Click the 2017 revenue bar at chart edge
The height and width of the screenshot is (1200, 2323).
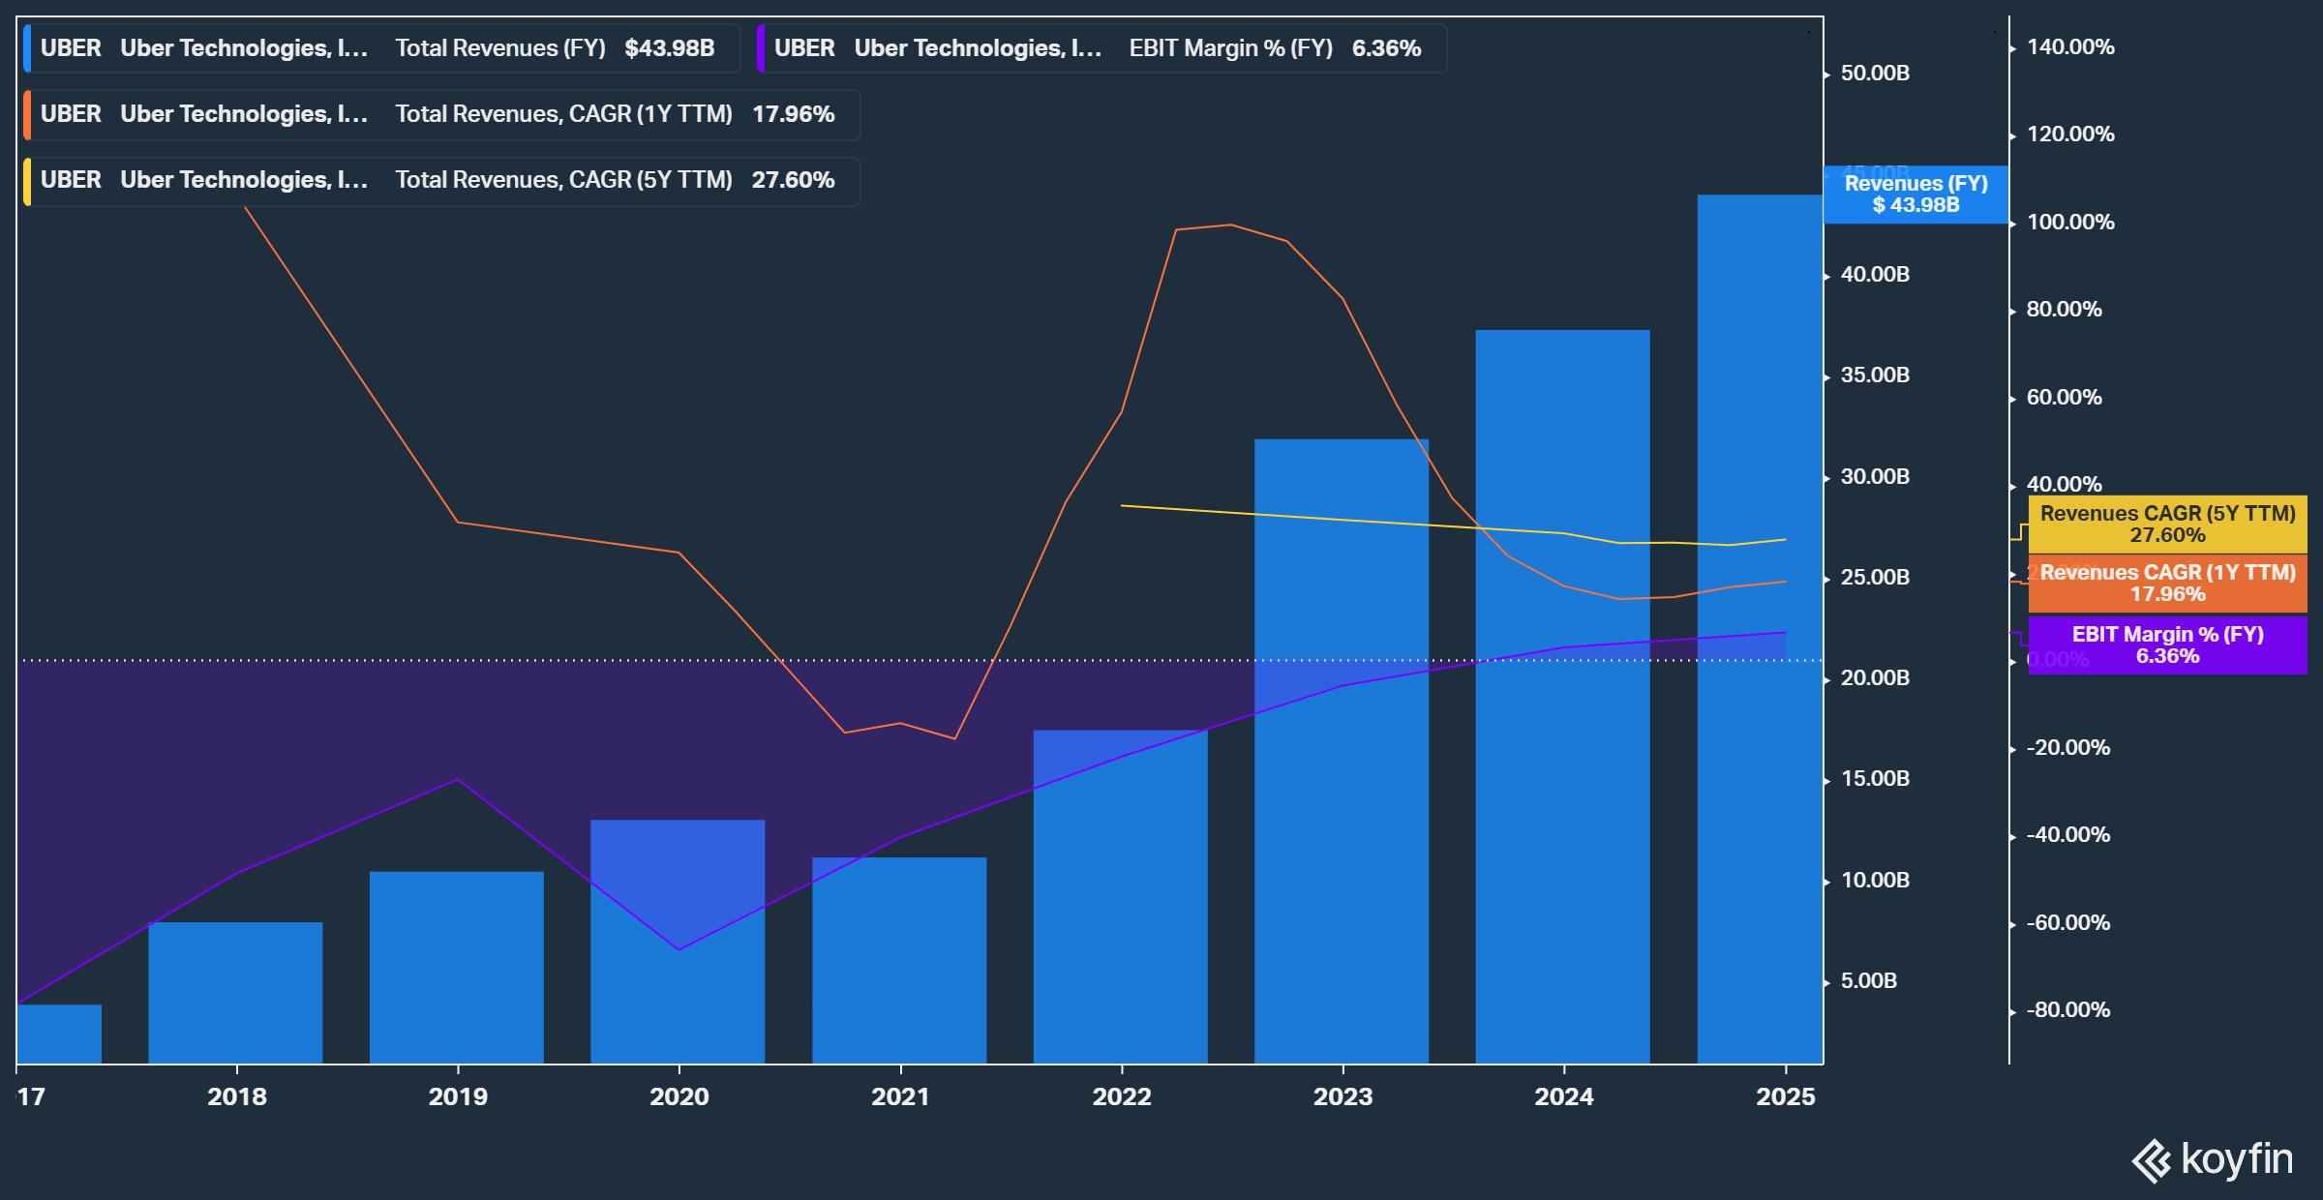click(59, 1034)
